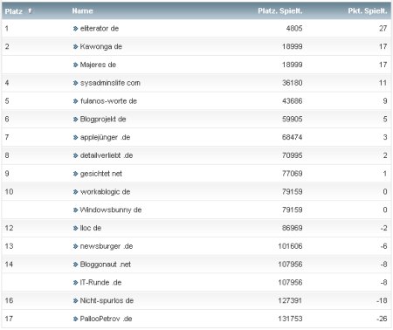Open the lloc de link
The height and width of the screenshot is (330, 393).
(90, 228)
